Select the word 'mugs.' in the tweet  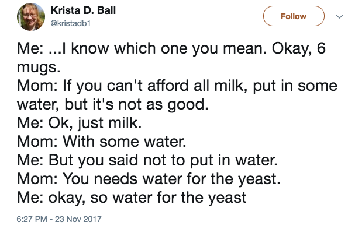39,67
